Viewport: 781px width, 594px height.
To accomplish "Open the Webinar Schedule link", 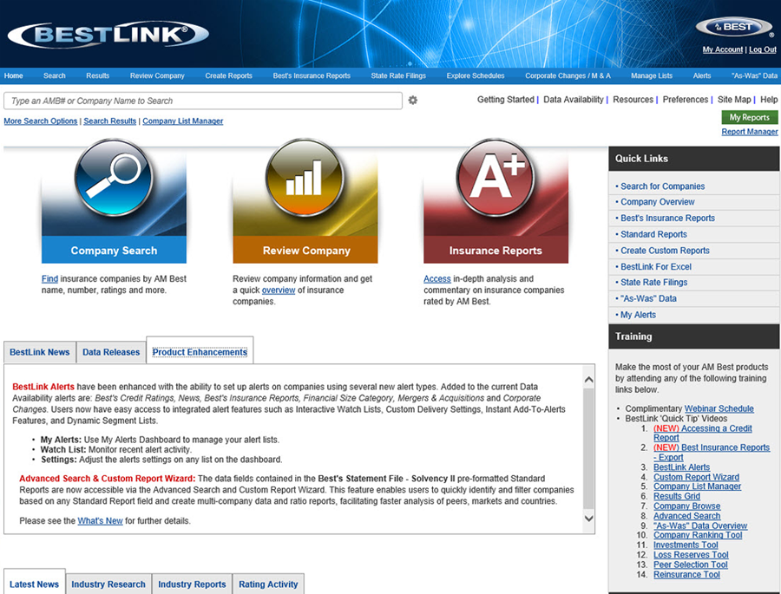I will 719,408.
